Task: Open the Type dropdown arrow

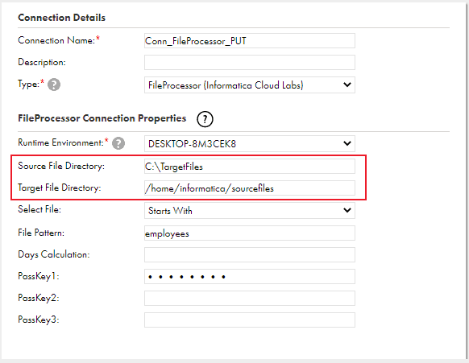Action: (x=347, y=85)
